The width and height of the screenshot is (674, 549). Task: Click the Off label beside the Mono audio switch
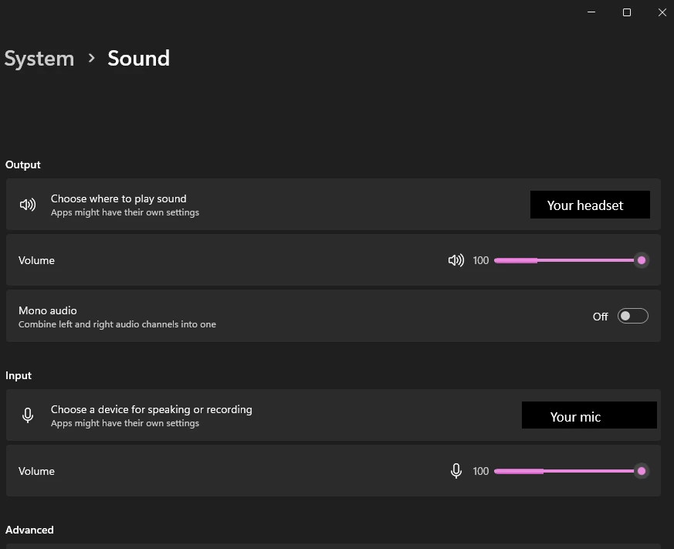(600, 317)
